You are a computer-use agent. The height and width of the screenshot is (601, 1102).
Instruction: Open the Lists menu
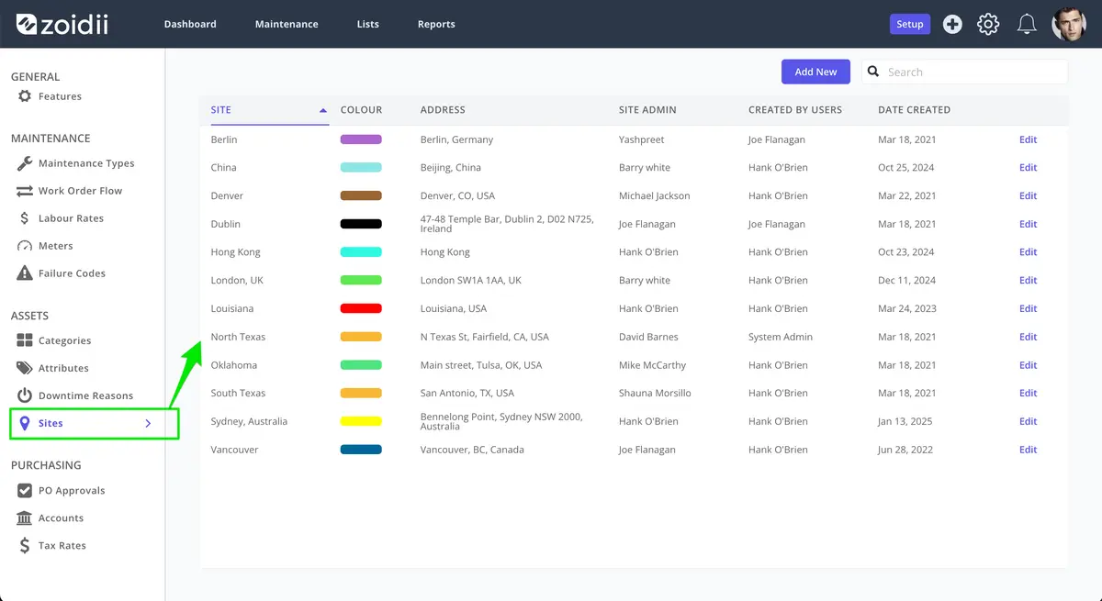[368, 24]
